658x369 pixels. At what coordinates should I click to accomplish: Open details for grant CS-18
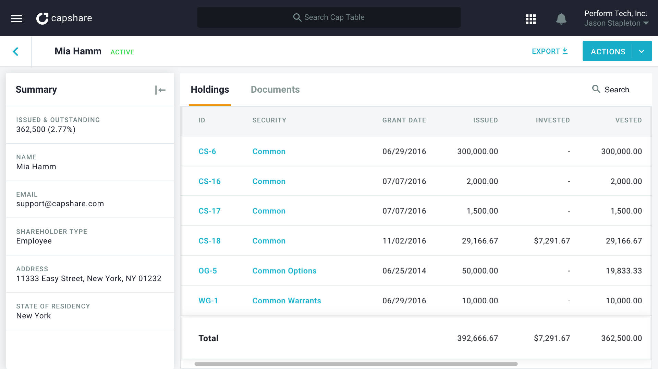[x=209, y=240]
